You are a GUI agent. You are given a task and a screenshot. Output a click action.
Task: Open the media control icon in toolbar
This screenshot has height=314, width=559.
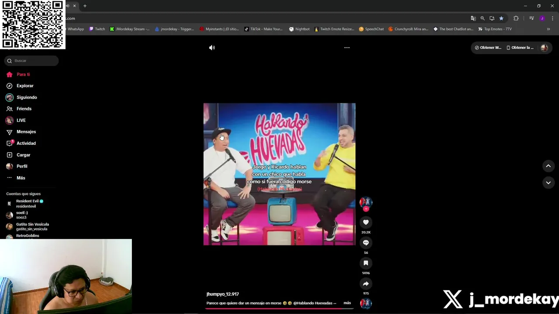point(531,18)
